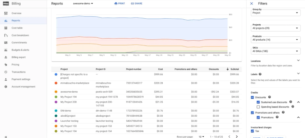Open Account management gear icon

click(x=6, y=86)
